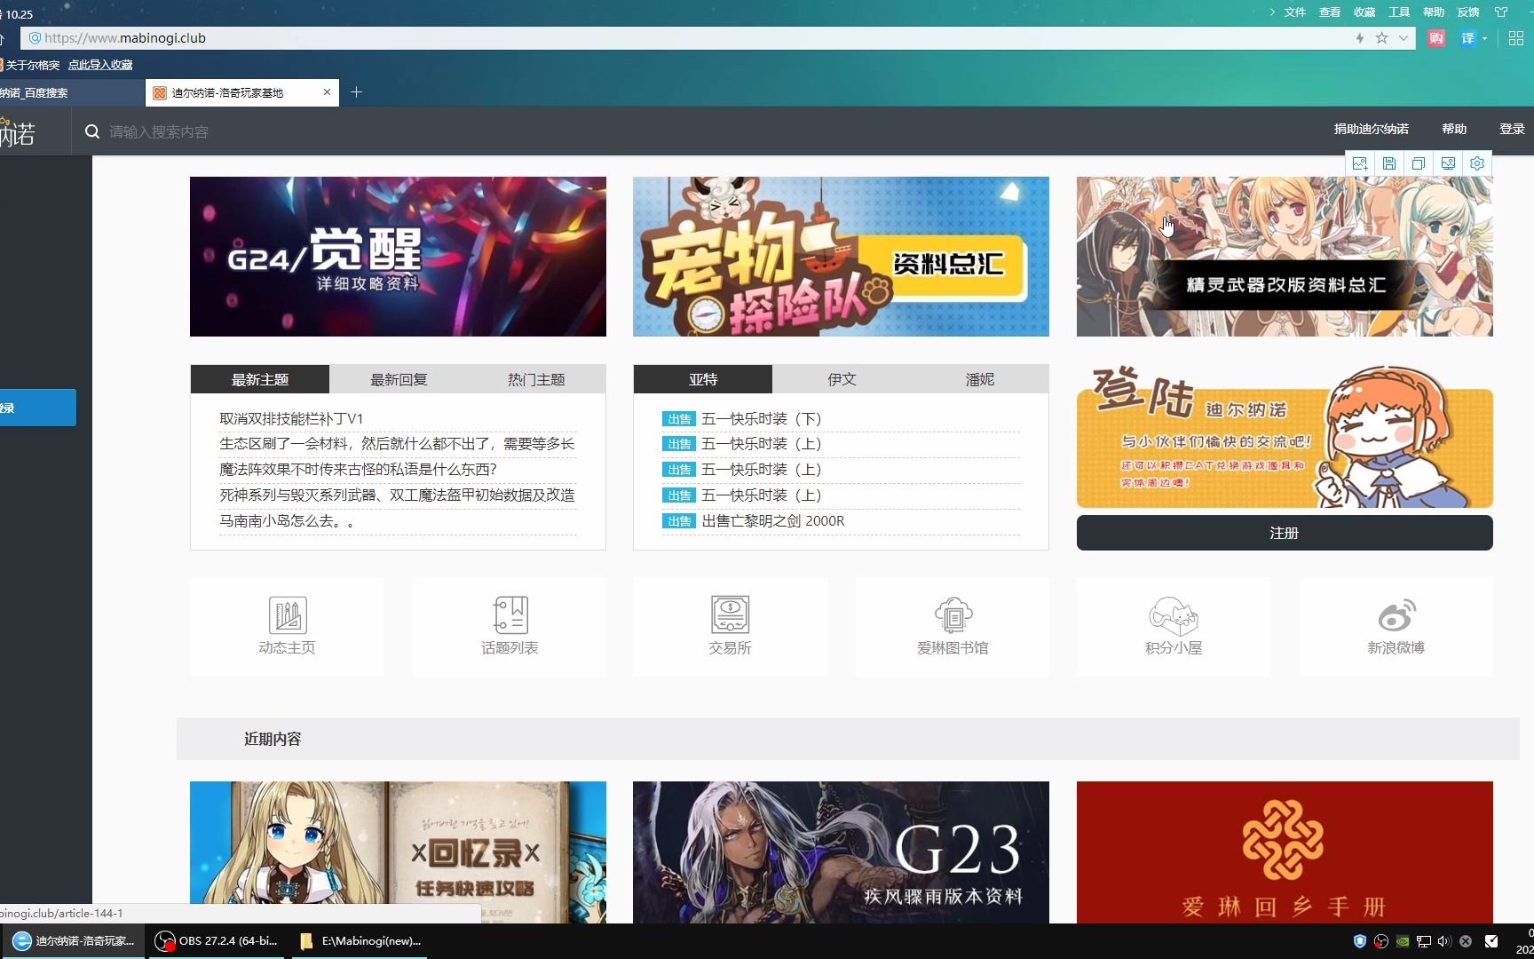1534x959 pixels.
Task: Click the 登陆迪尔纳诺 promo banner
Action: 1285,437
